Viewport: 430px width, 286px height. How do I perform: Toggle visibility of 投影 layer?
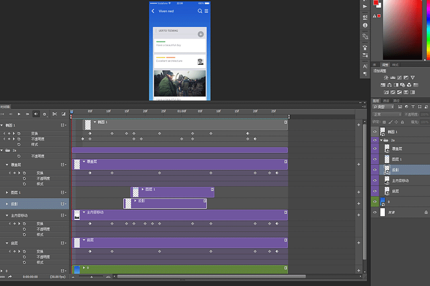point(375,170)
